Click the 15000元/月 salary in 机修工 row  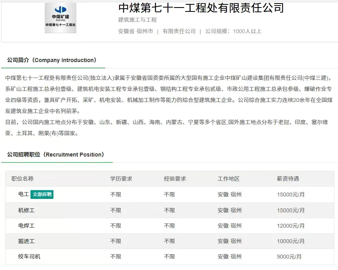[x=291, y=210]
